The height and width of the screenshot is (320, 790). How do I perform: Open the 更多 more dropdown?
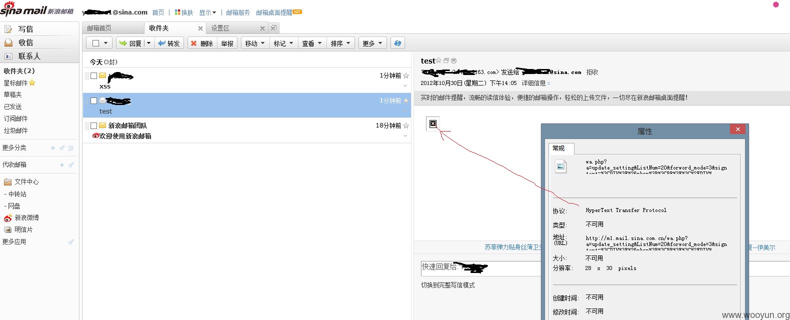372,43
